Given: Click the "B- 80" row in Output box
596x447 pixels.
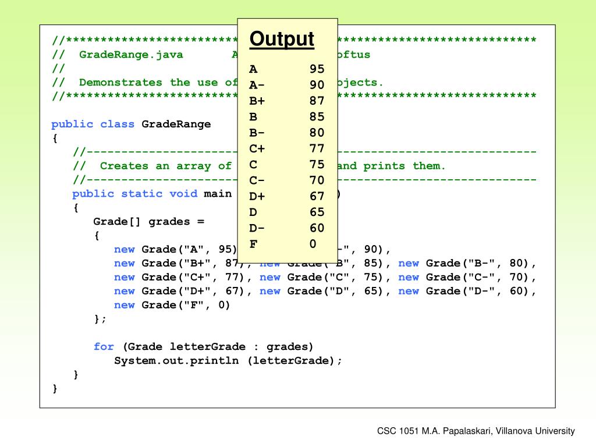Looking at the screenshot, I should pos(287,133).
